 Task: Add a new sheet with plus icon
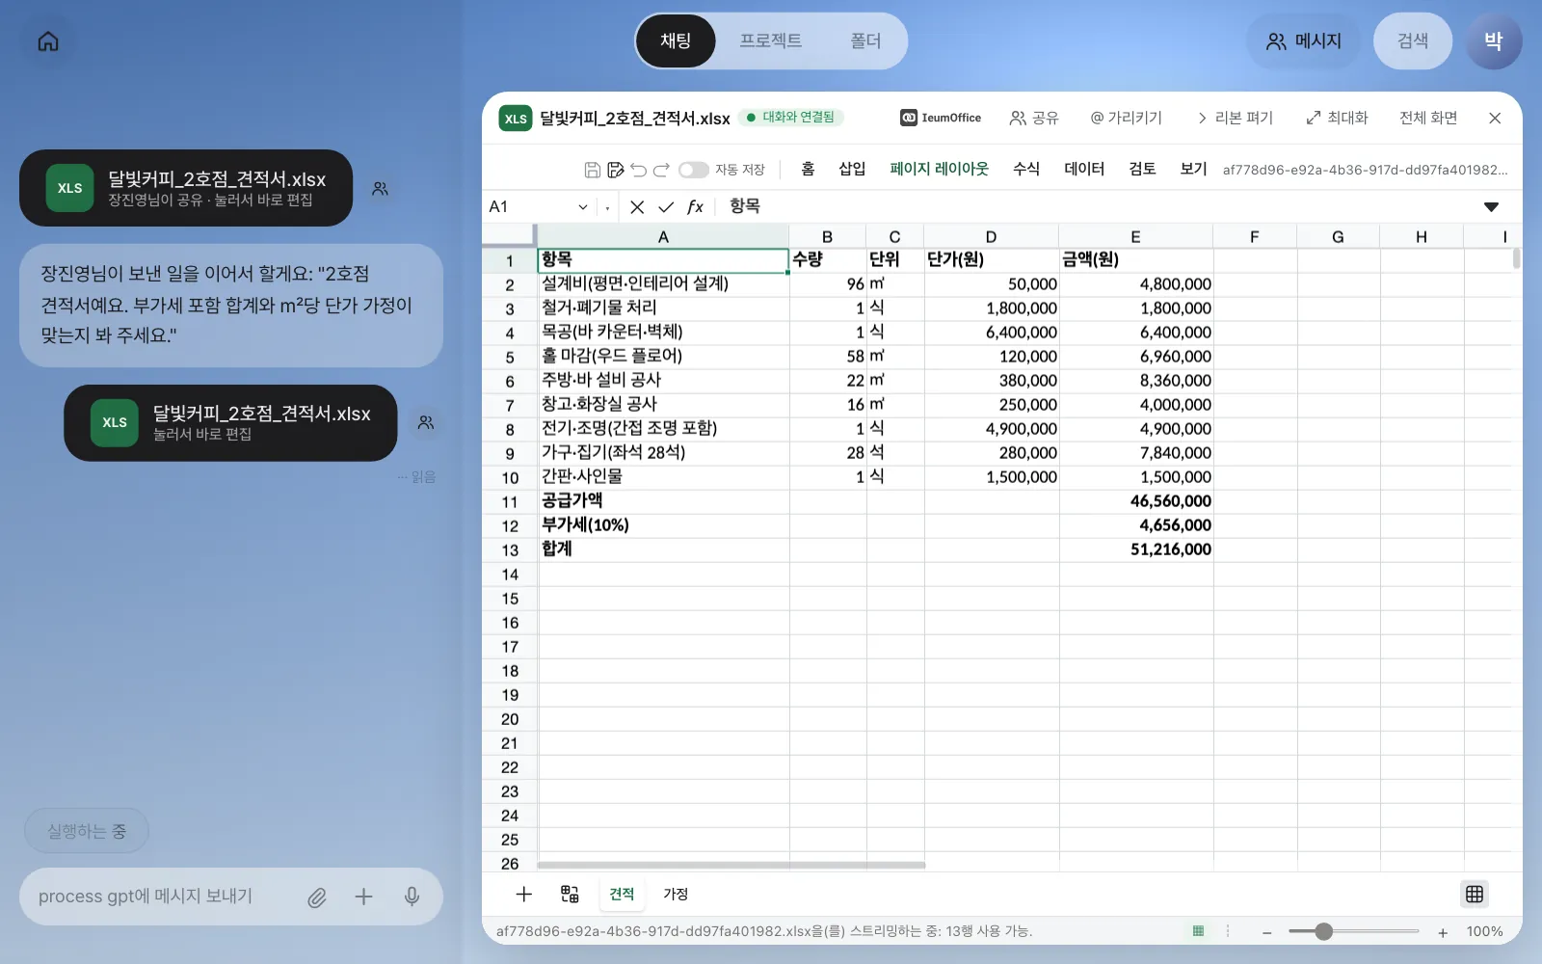(524, 895)
